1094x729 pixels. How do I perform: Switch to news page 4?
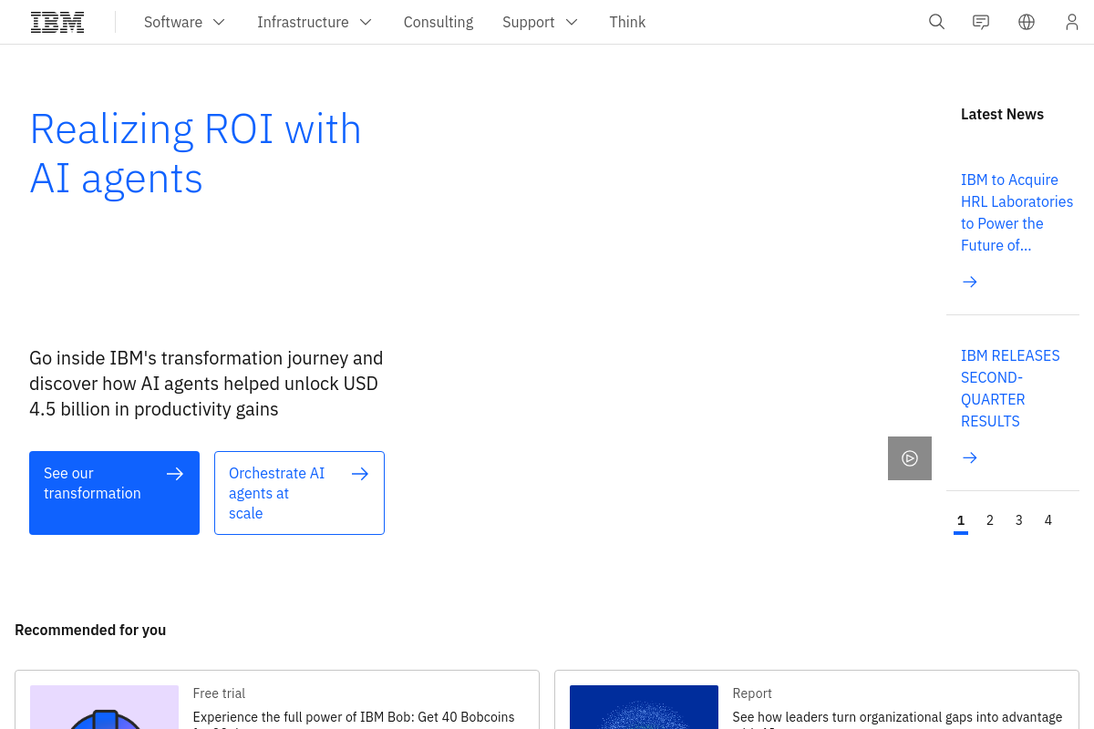pyautogui.click(x=1048, y=520)
